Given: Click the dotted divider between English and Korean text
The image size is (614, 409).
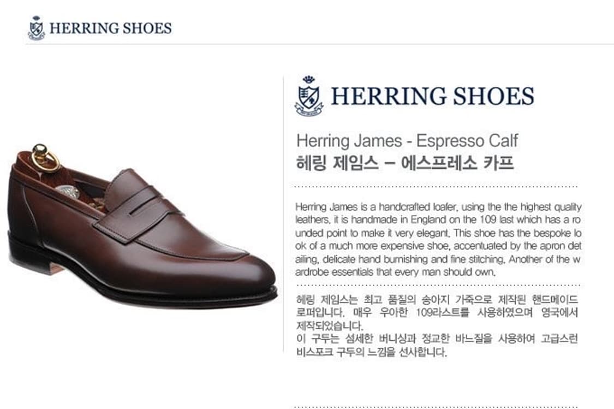Looking at the screenshot, I should [438, 285].
